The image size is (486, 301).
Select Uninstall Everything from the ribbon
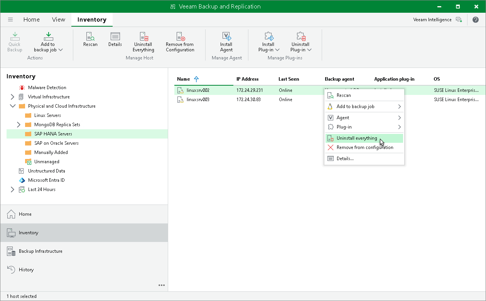click(x=143, y=42)
